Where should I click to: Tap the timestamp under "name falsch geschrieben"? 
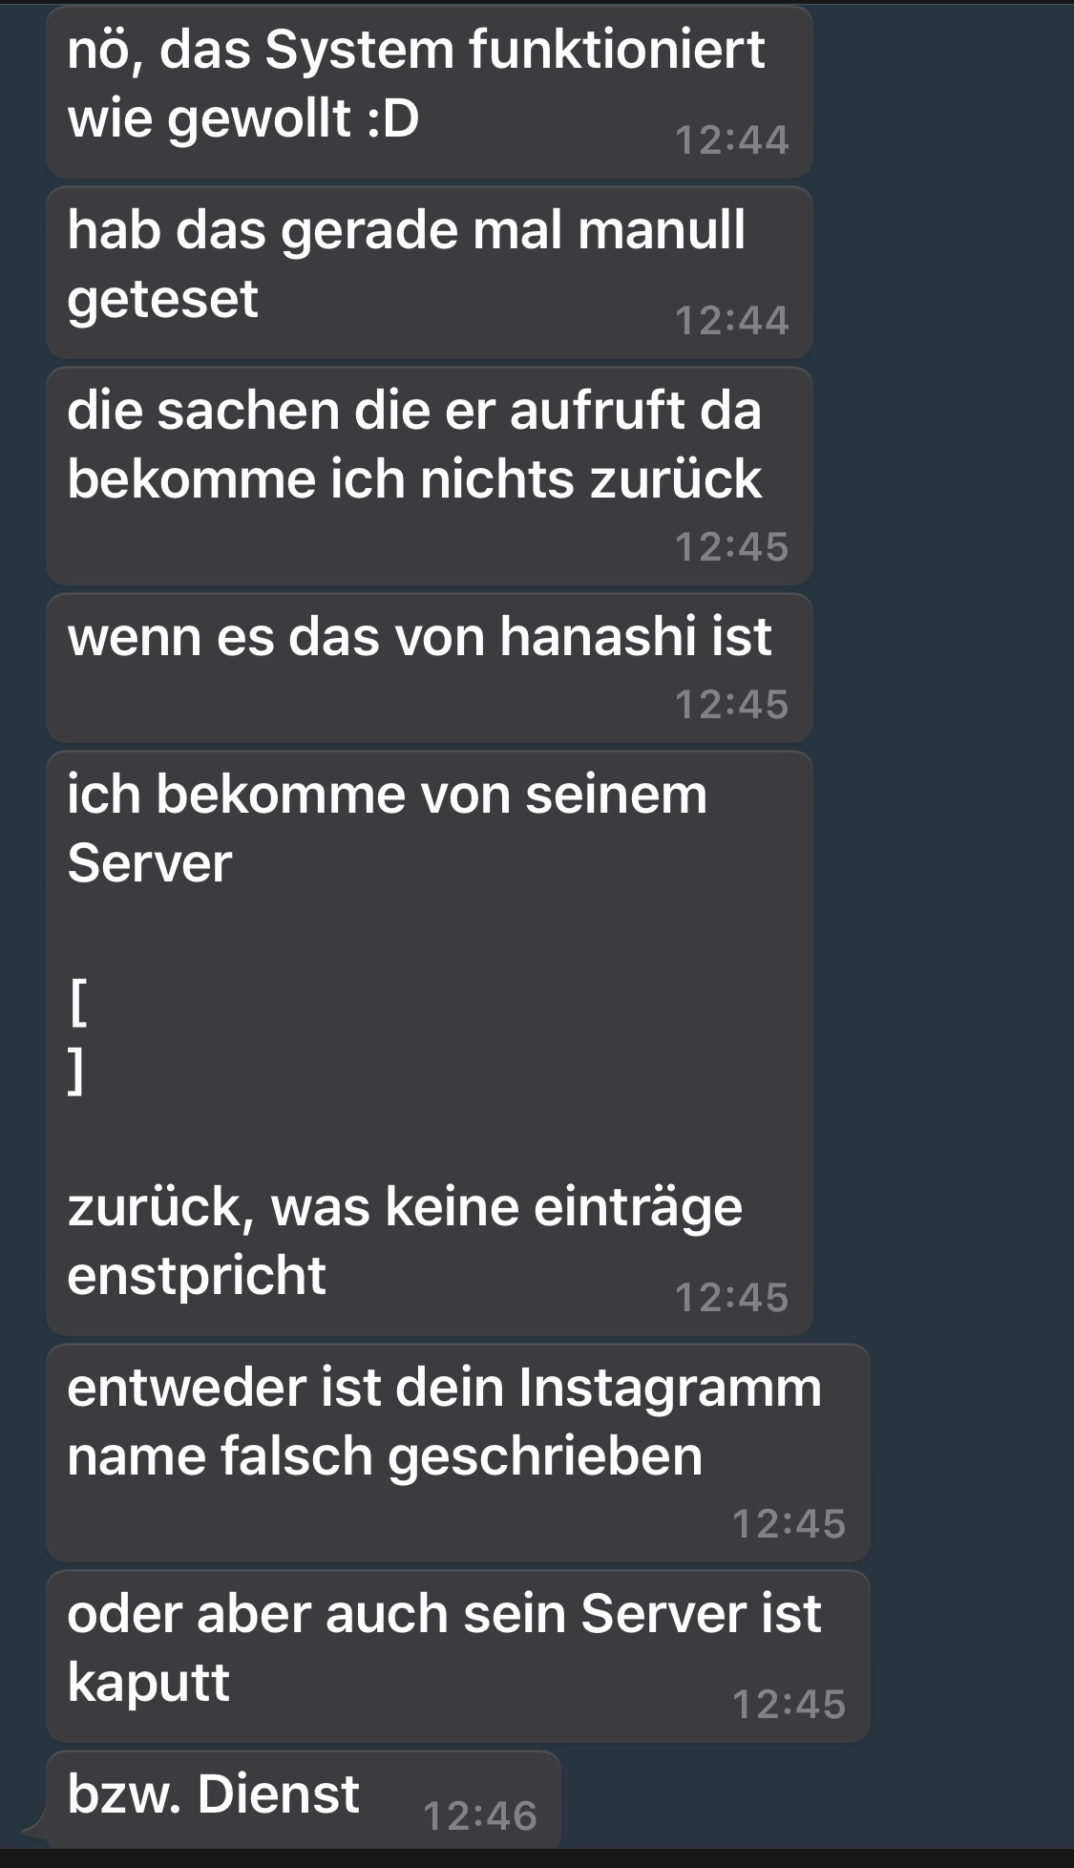click(790, 1524)
